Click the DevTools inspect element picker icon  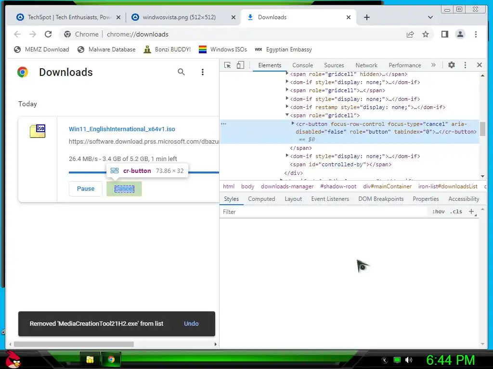[227, 65]
